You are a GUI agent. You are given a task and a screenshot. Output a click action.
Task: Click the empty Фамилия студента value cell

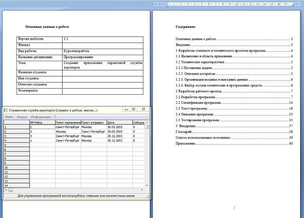click(103, 73)
